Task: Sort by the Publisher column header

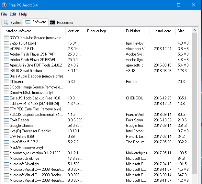Action: click(x=137, y=31)
